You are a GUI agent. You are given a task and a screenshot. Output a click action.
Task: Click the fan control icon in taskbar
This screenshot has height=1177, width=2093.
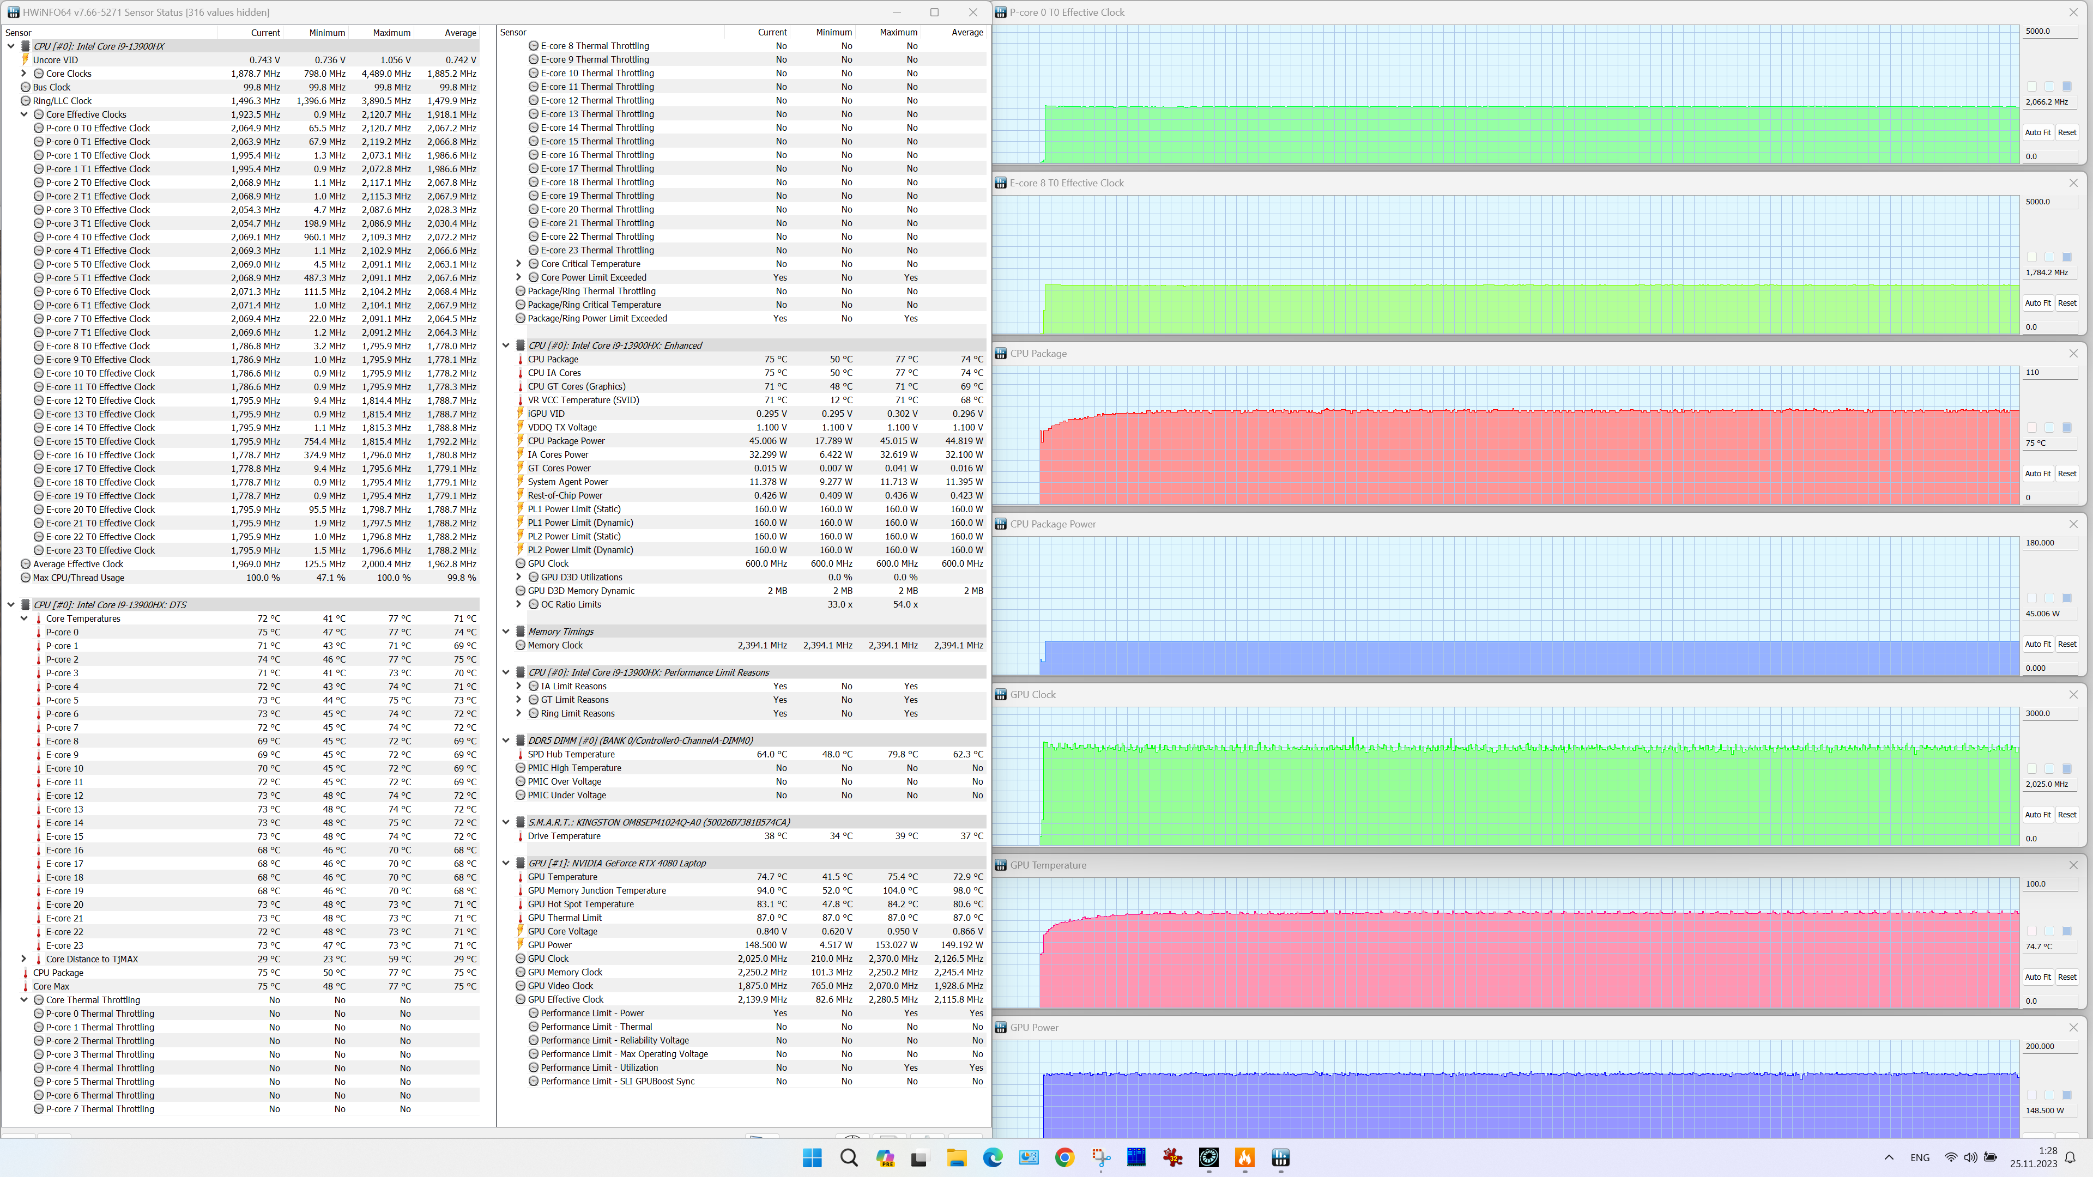(1208, 1157)
